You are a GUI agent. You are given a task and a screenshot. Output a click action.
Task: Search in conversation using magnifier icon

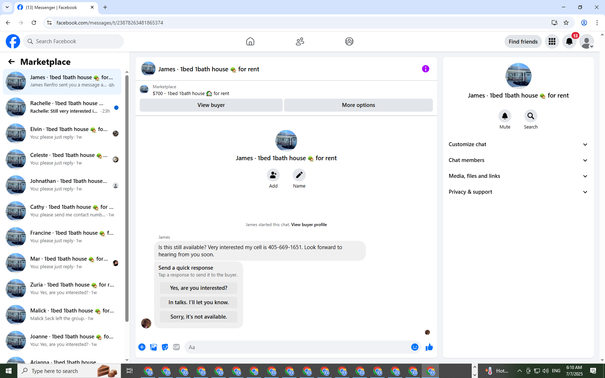pyautogui.click(x=531, y=116)
